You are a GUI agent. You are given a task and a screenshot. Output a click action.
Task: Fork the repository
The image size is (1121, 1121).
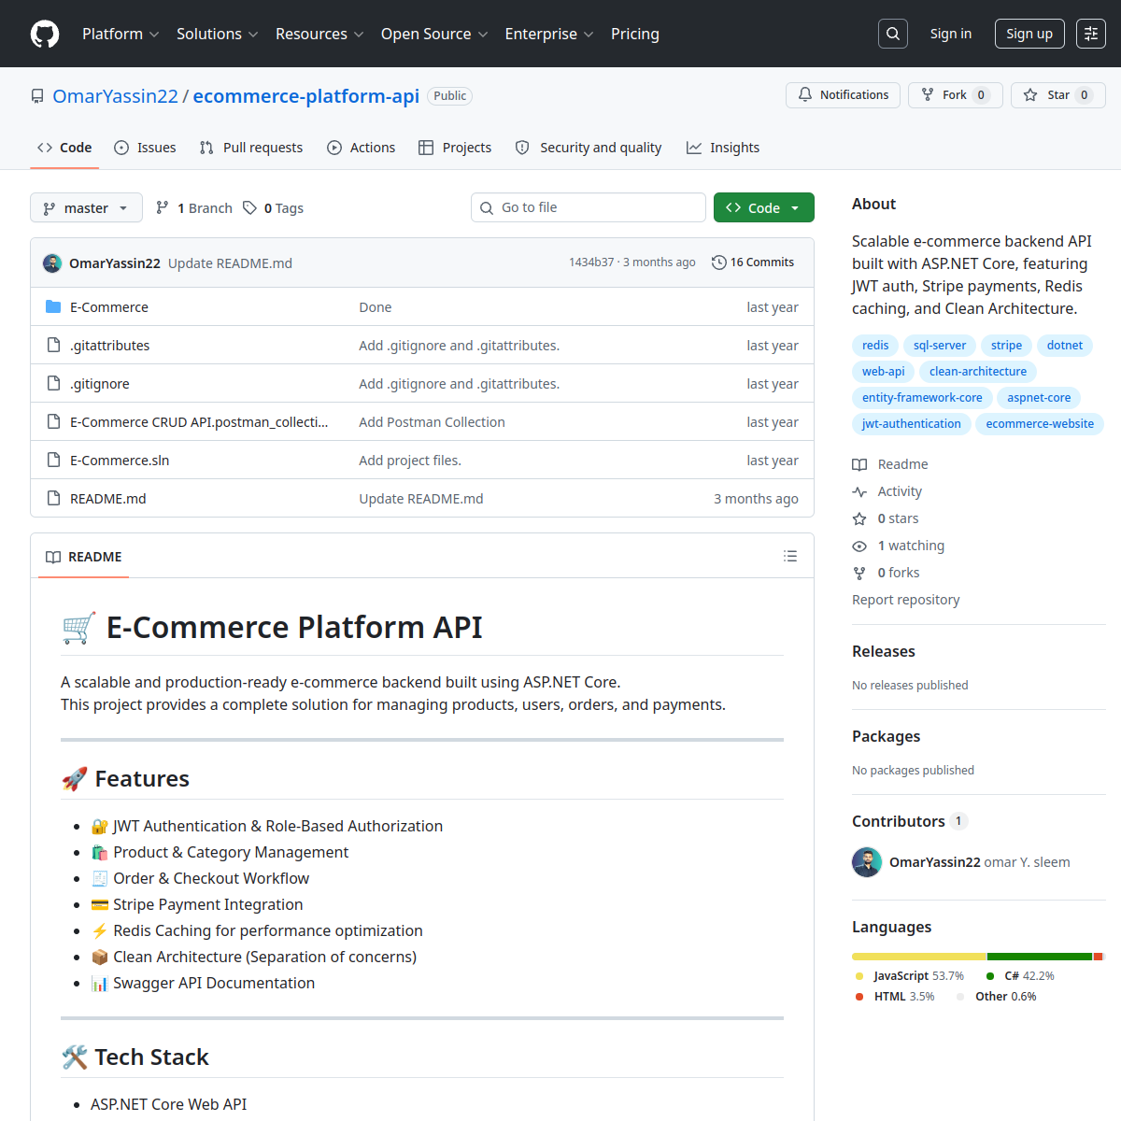pos(956,95)
